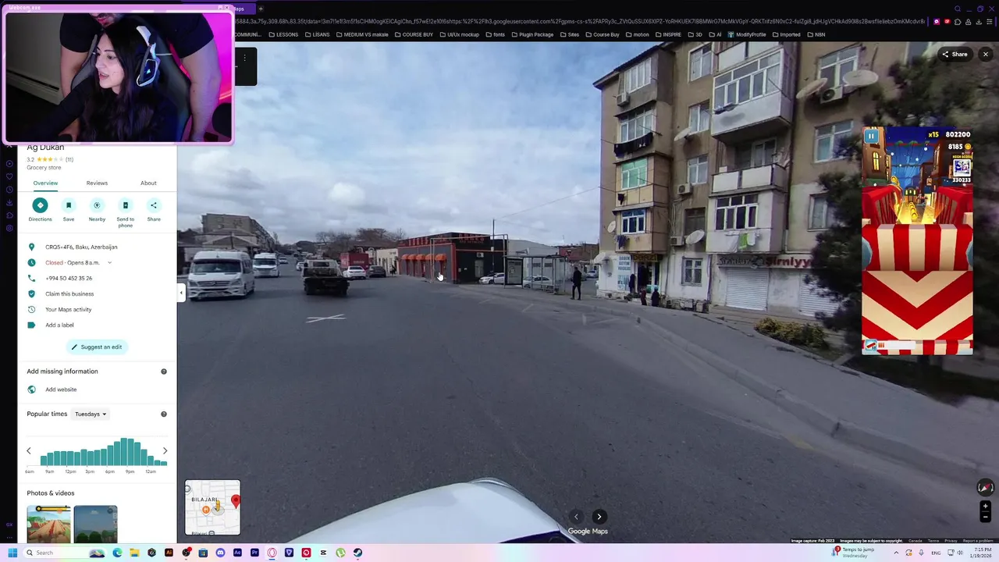Image resolution: width=999 pixels, height=562 pixels.
Task: Open Premiere Pro from the taskbar
Action: (x=254, y=553)
